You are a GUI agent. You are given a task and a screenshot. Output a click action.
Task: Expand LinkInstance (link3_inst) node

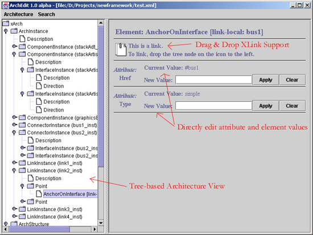[x=14, y=209]
